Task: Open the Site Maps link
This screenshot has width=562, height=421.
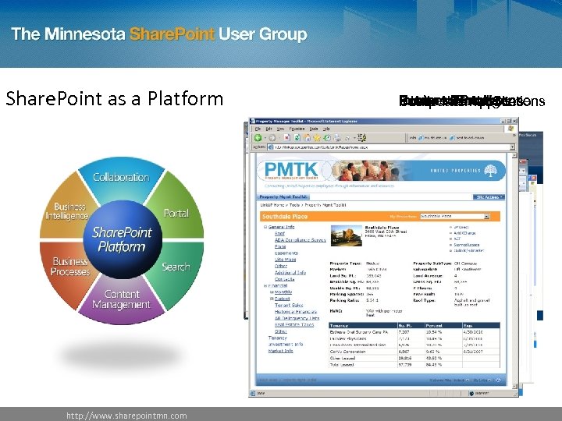Action: (286, 260)
